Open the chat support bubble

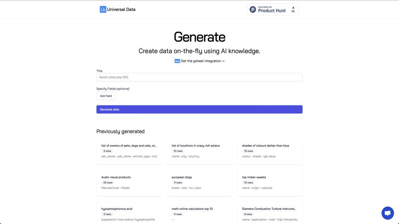pos(387,213)
